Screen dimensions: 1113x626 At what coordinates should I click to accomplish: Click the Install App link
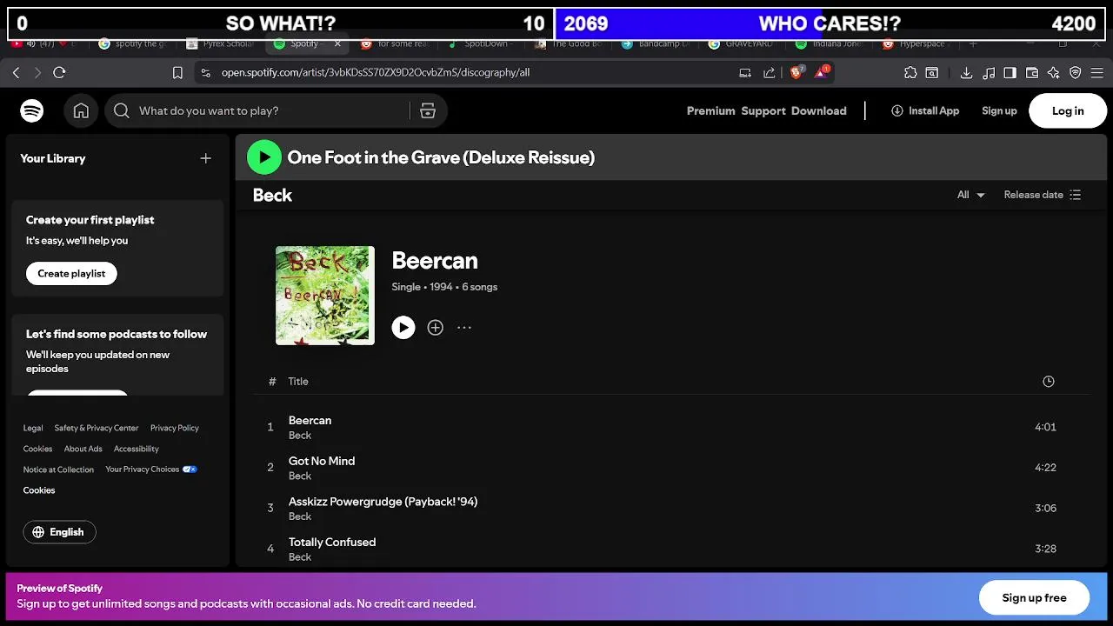[x=925, y=110]
